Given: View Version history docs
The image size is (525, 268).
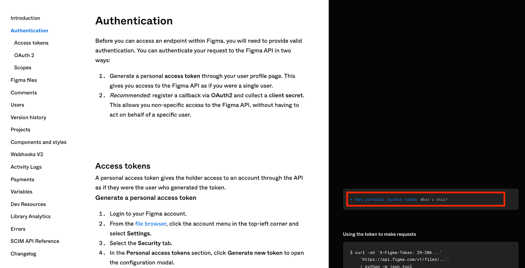Looking at the screenshot, I should click(x=28, y=117).
